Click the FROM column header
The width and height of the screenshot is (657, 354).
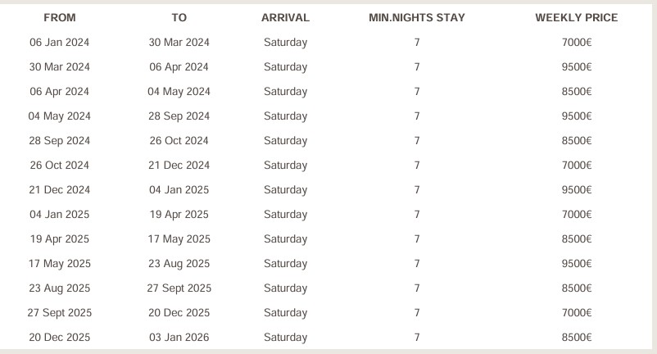point(60,17)
